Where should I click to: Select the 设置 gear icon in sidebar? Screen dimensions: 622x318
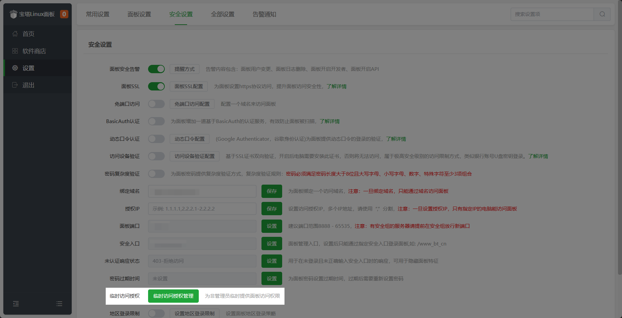point(15,68)
